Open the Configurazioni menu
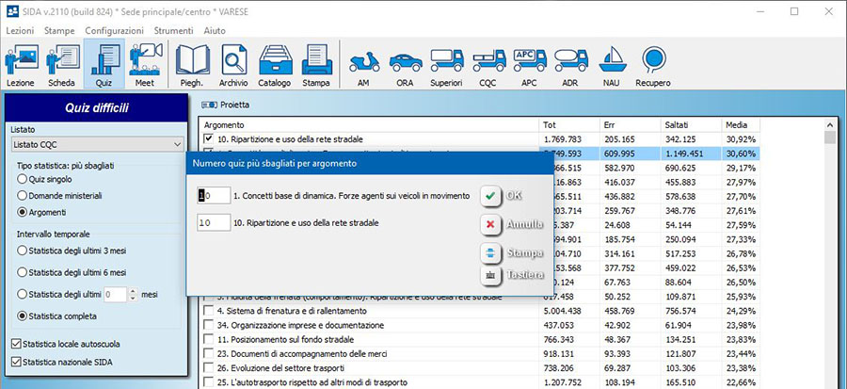This screenshot has height=389, width=847. 114,31
